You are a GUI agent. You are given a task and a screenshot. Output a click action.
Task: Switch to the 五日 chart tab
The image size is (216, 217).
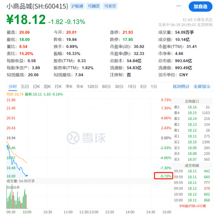point(25,86)
